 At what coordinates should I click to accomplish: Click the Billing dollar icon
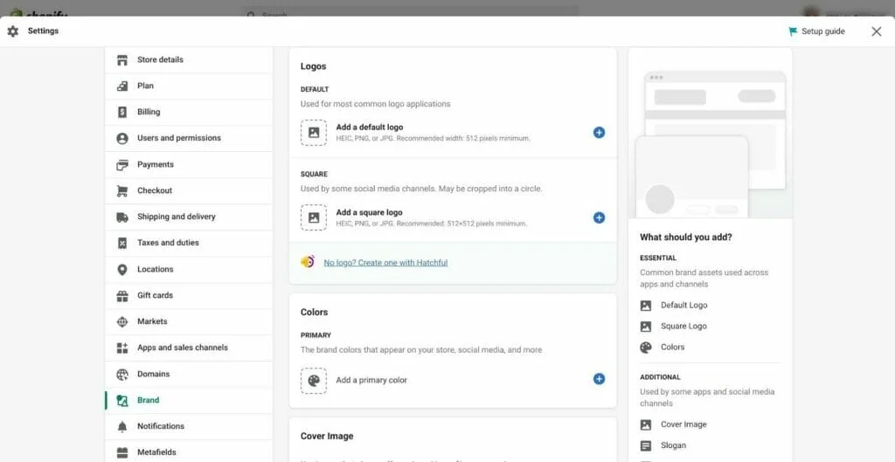point(122,113)
